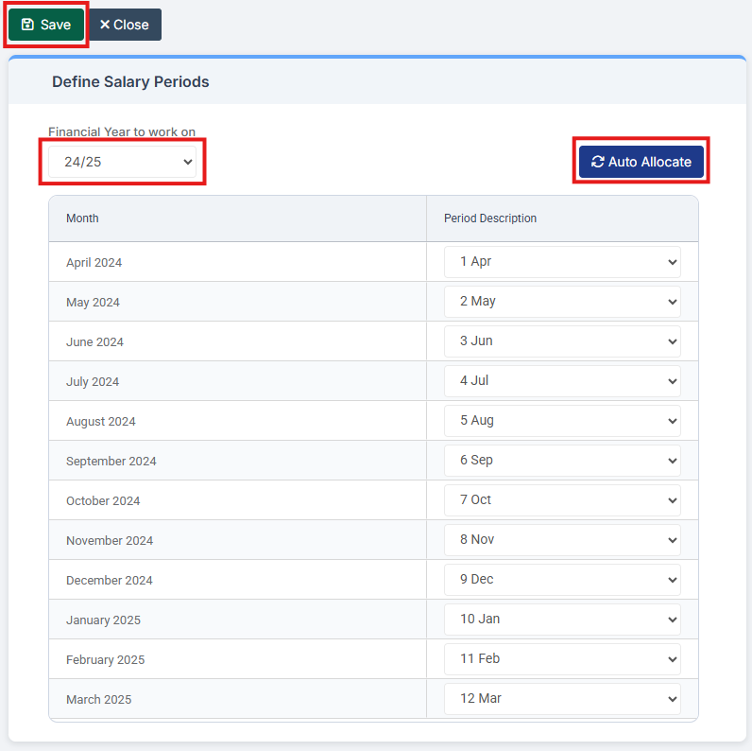Change the October 2024 period selection
Screen dimensions: 752x751
tap(562, 500)
